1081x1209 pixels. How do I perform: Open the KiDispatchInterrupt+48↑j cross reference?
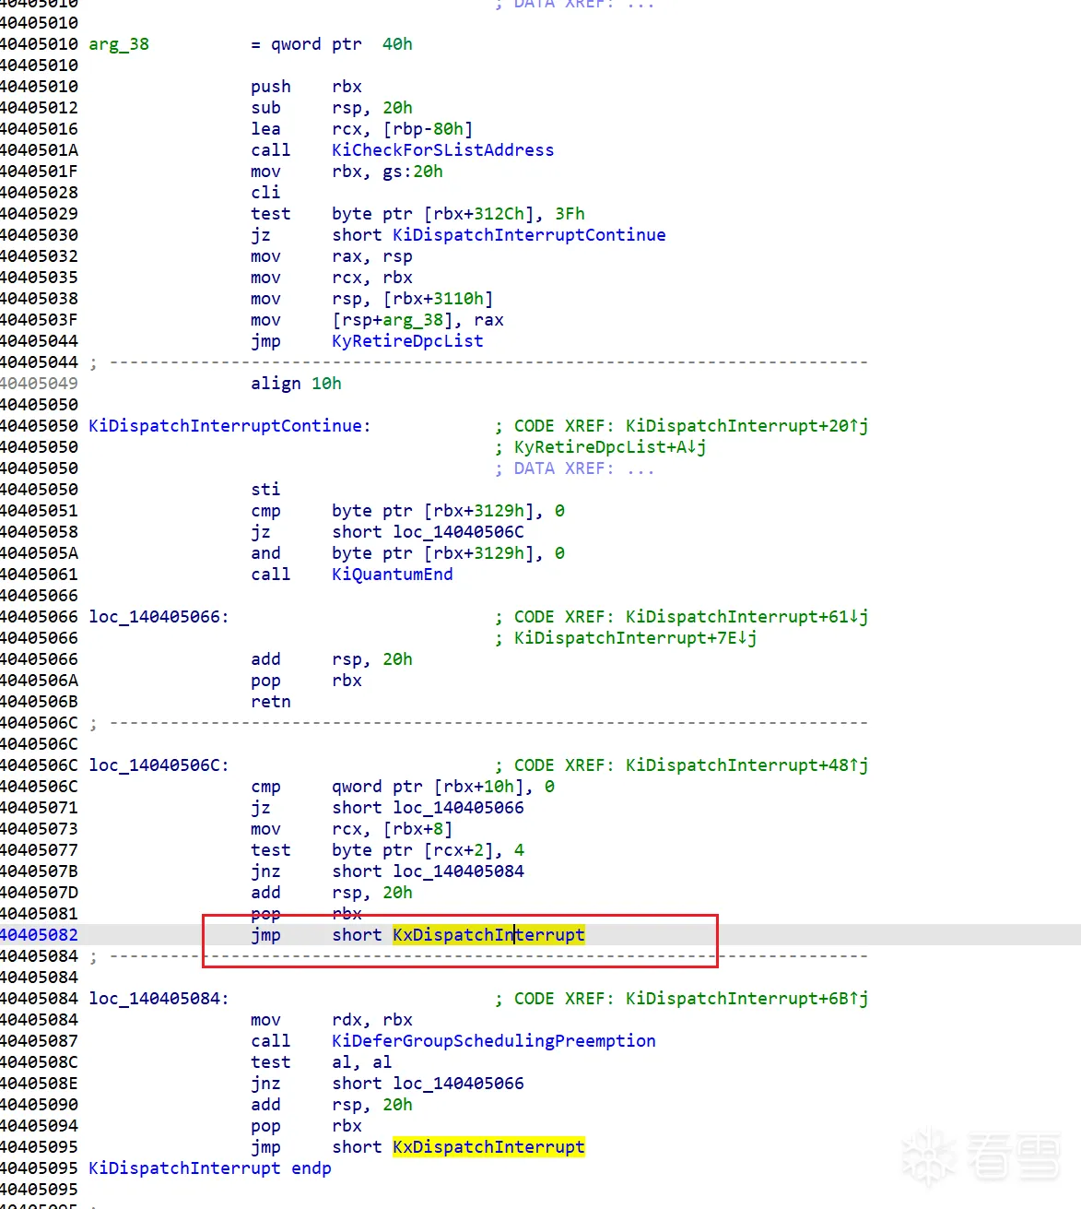click(746, 765)
